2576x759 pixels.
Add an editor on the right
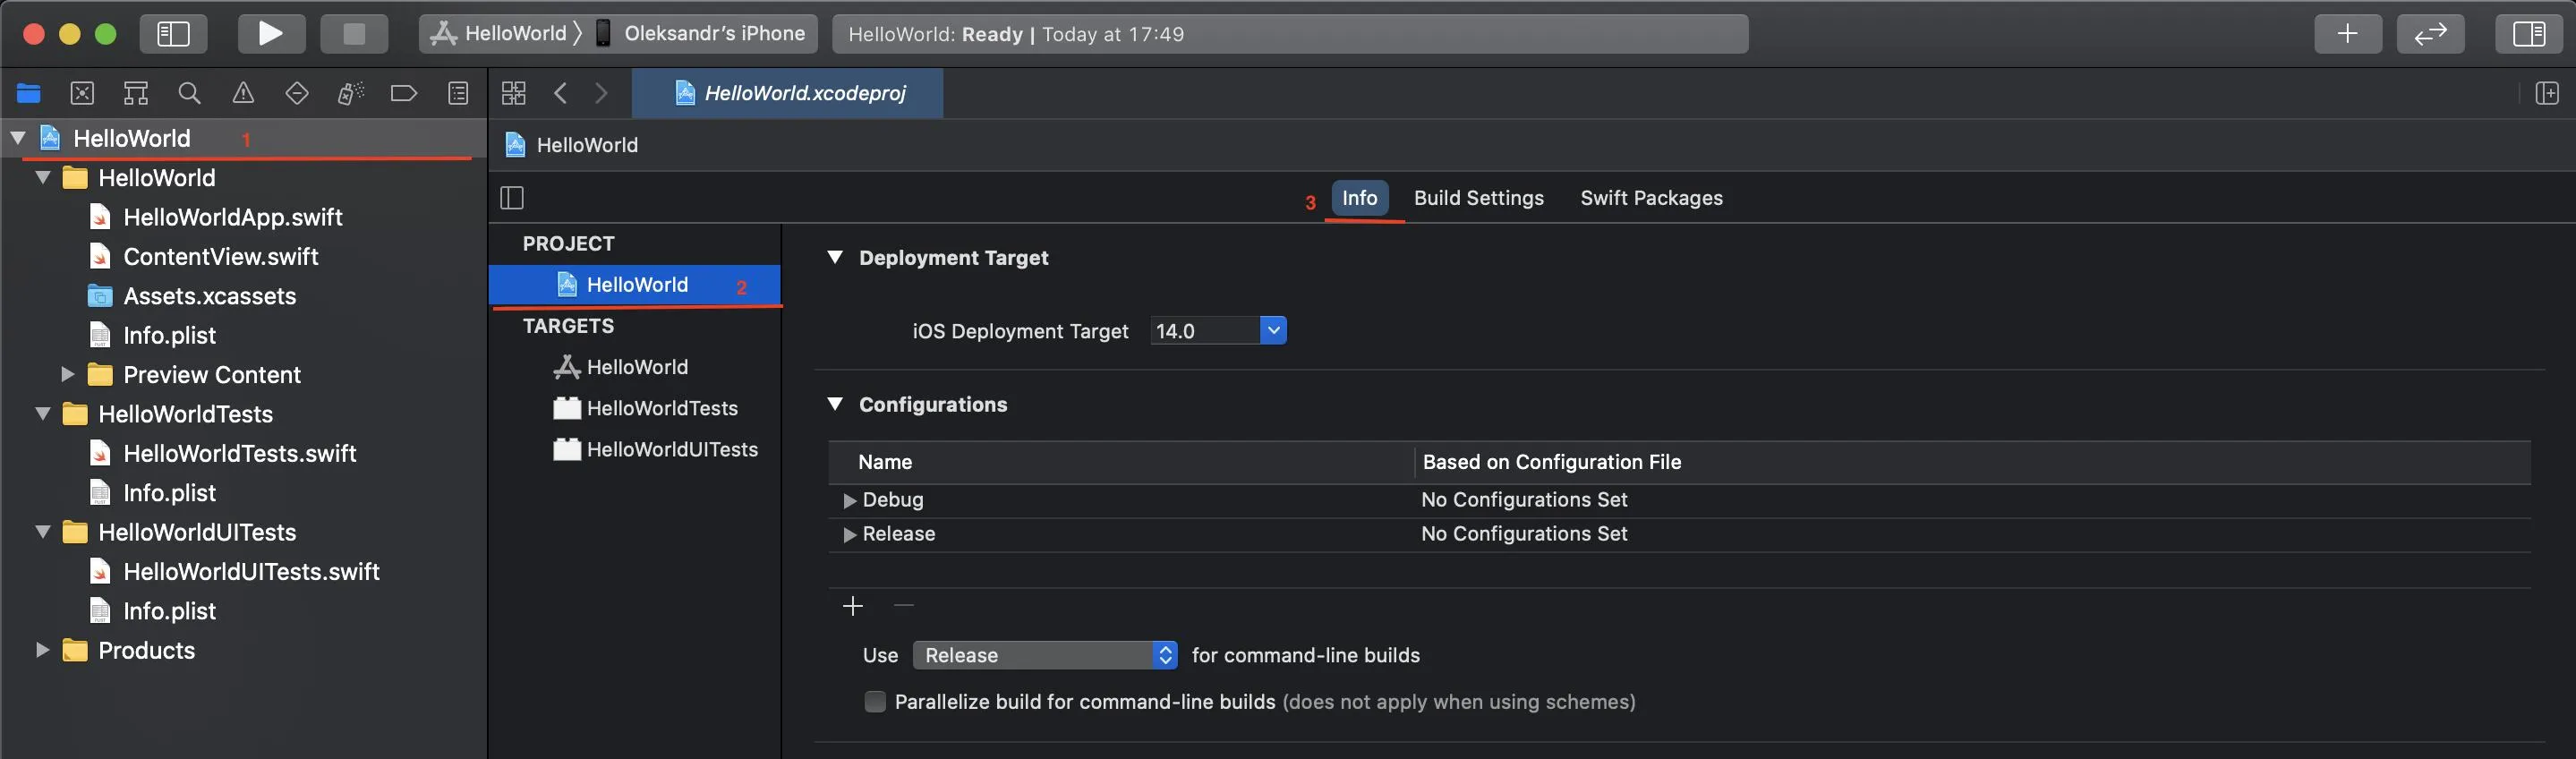tap(2546, 94)
